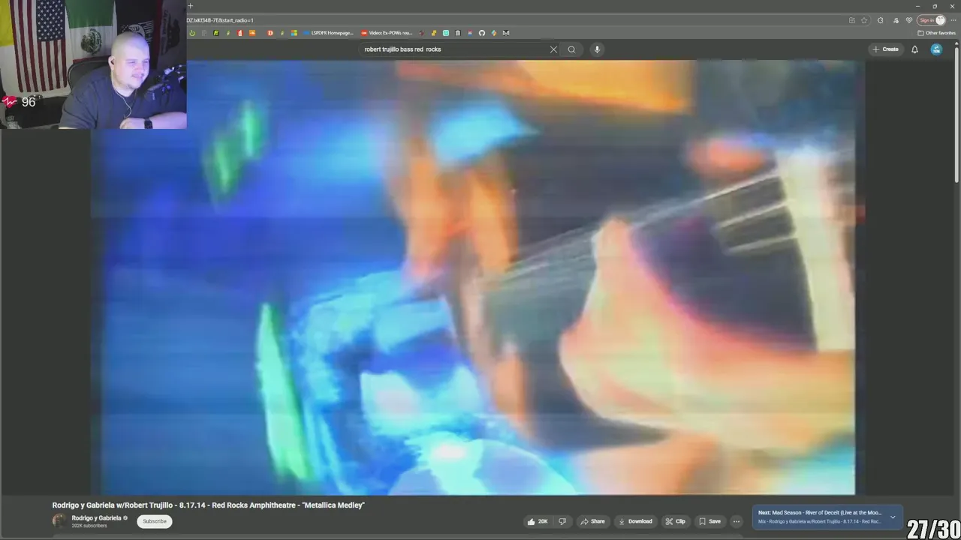
Task: Open the favorites list icon in toolbar
Action: tap(896, 20)
